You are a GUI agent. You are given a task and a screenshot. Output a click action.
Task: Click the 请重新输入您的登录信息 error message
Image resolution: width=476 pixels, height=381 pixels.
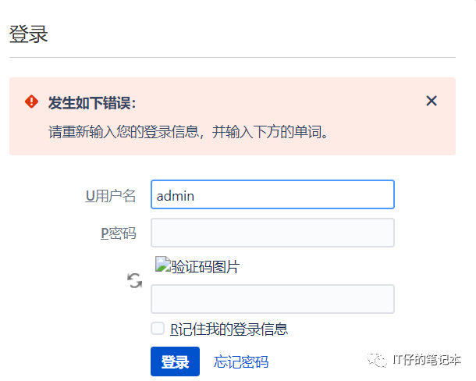pos(189,130)
